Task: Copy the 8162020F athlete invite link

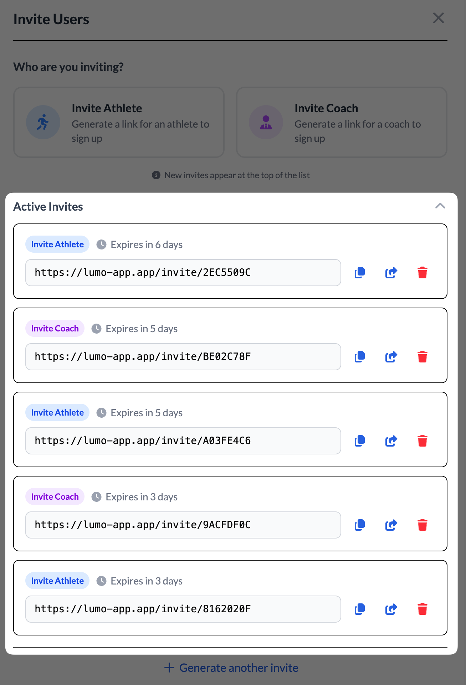Action: 359,609
